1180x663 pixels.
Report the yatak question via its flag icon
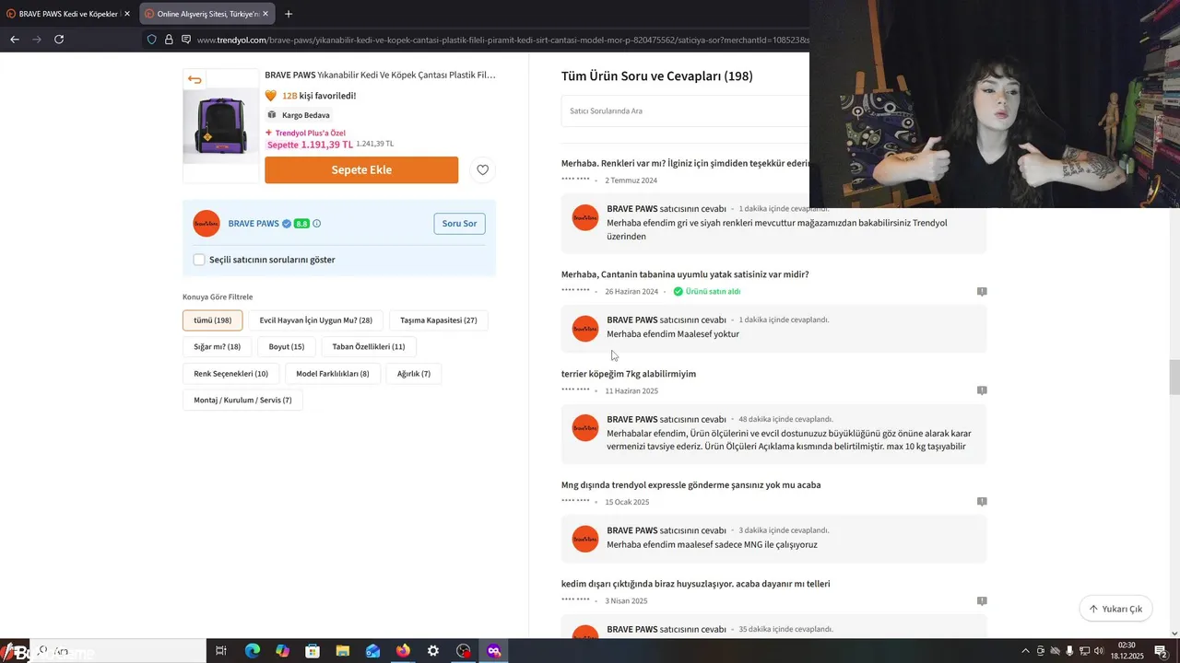click(982, 291)
